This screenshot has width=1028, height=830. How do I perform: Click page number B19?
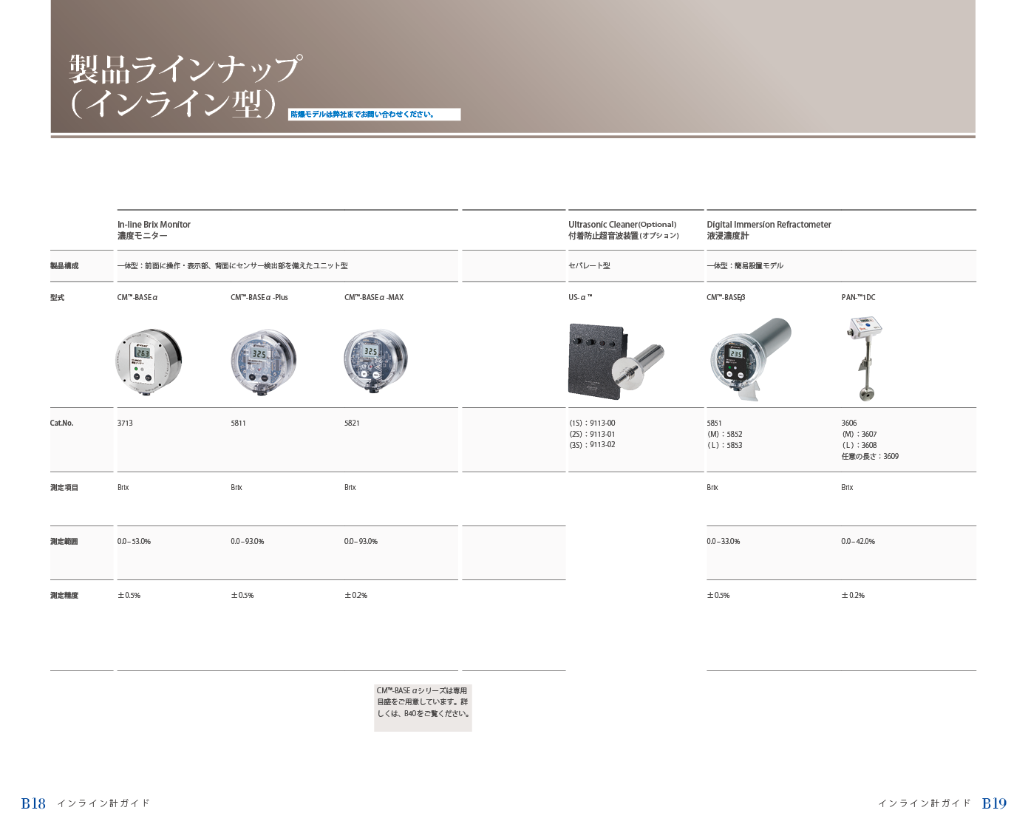click(x=994, y=803)
